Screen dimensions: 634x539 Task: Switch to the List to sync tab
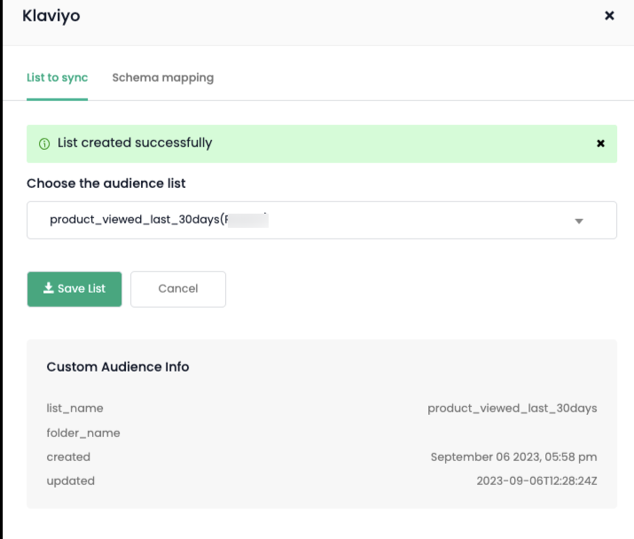[x=57, y=78]
